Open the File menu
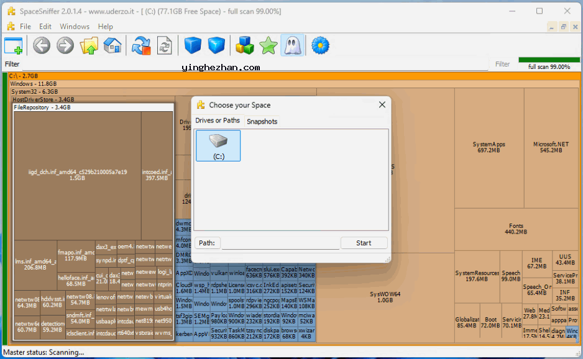This screenshot has height=359, width=583. point(25,26)
